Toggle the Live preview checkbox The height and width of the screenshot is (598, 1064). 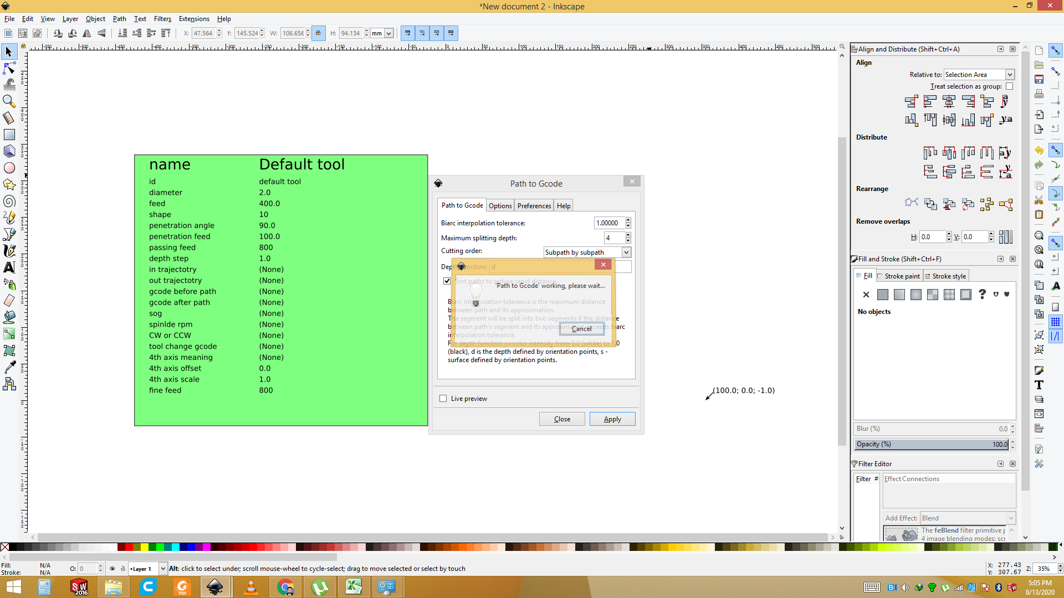tap(443, 399)
